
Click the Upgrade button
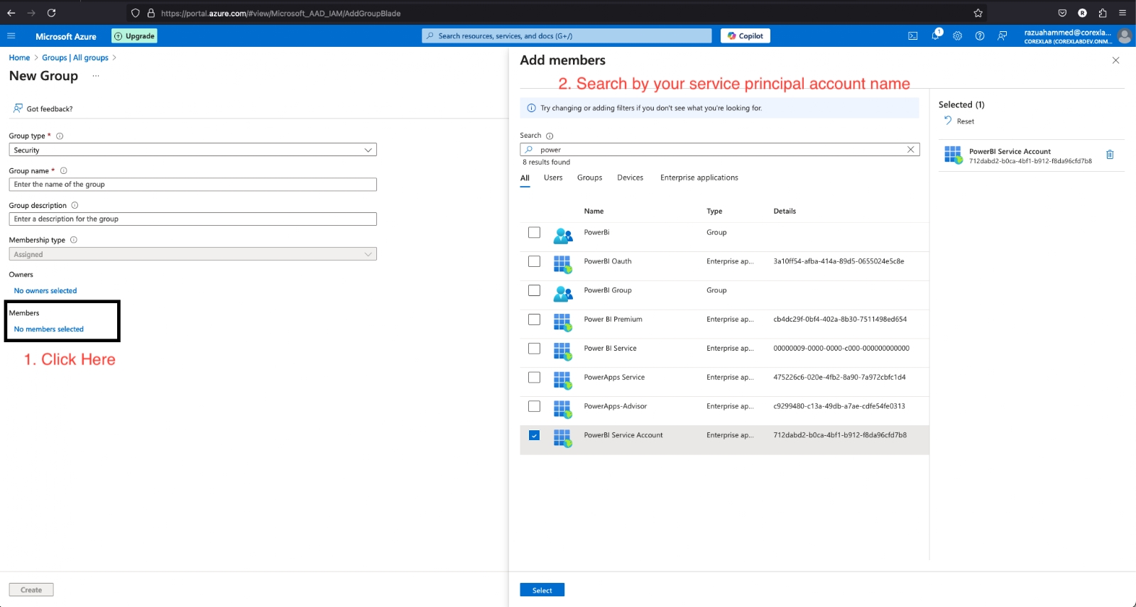click(134, 36)
